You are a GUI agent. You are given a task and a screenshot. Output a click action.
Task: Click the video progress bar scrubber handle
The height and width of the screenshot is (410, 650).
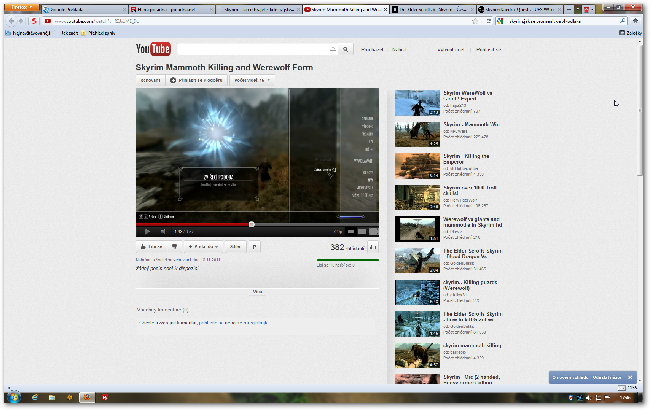pos(252,224)
